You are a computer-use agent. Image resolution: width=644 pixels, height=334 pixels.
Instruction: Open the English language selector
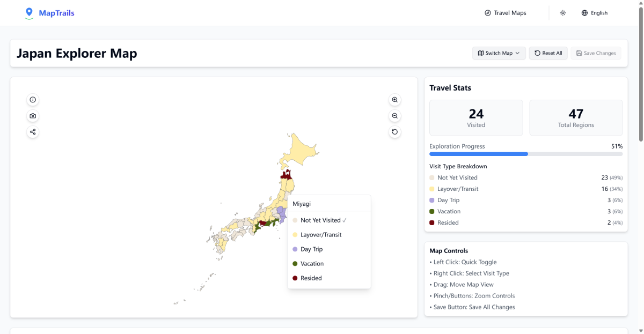point(595,13)
